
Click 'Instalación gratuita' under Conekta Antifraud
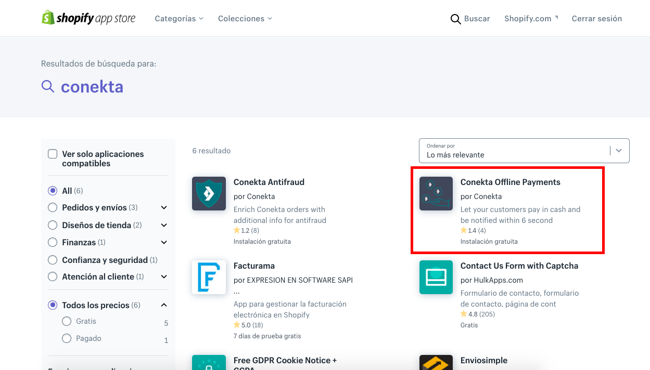point(262,242)
